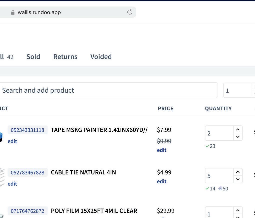Open the Returns tab

pos(65,57)
